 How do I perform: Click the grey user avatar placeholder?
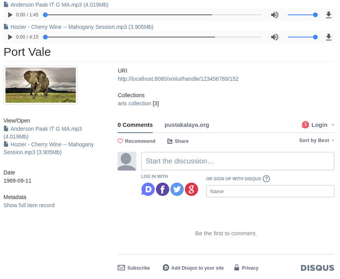click(x=127, y=161)
